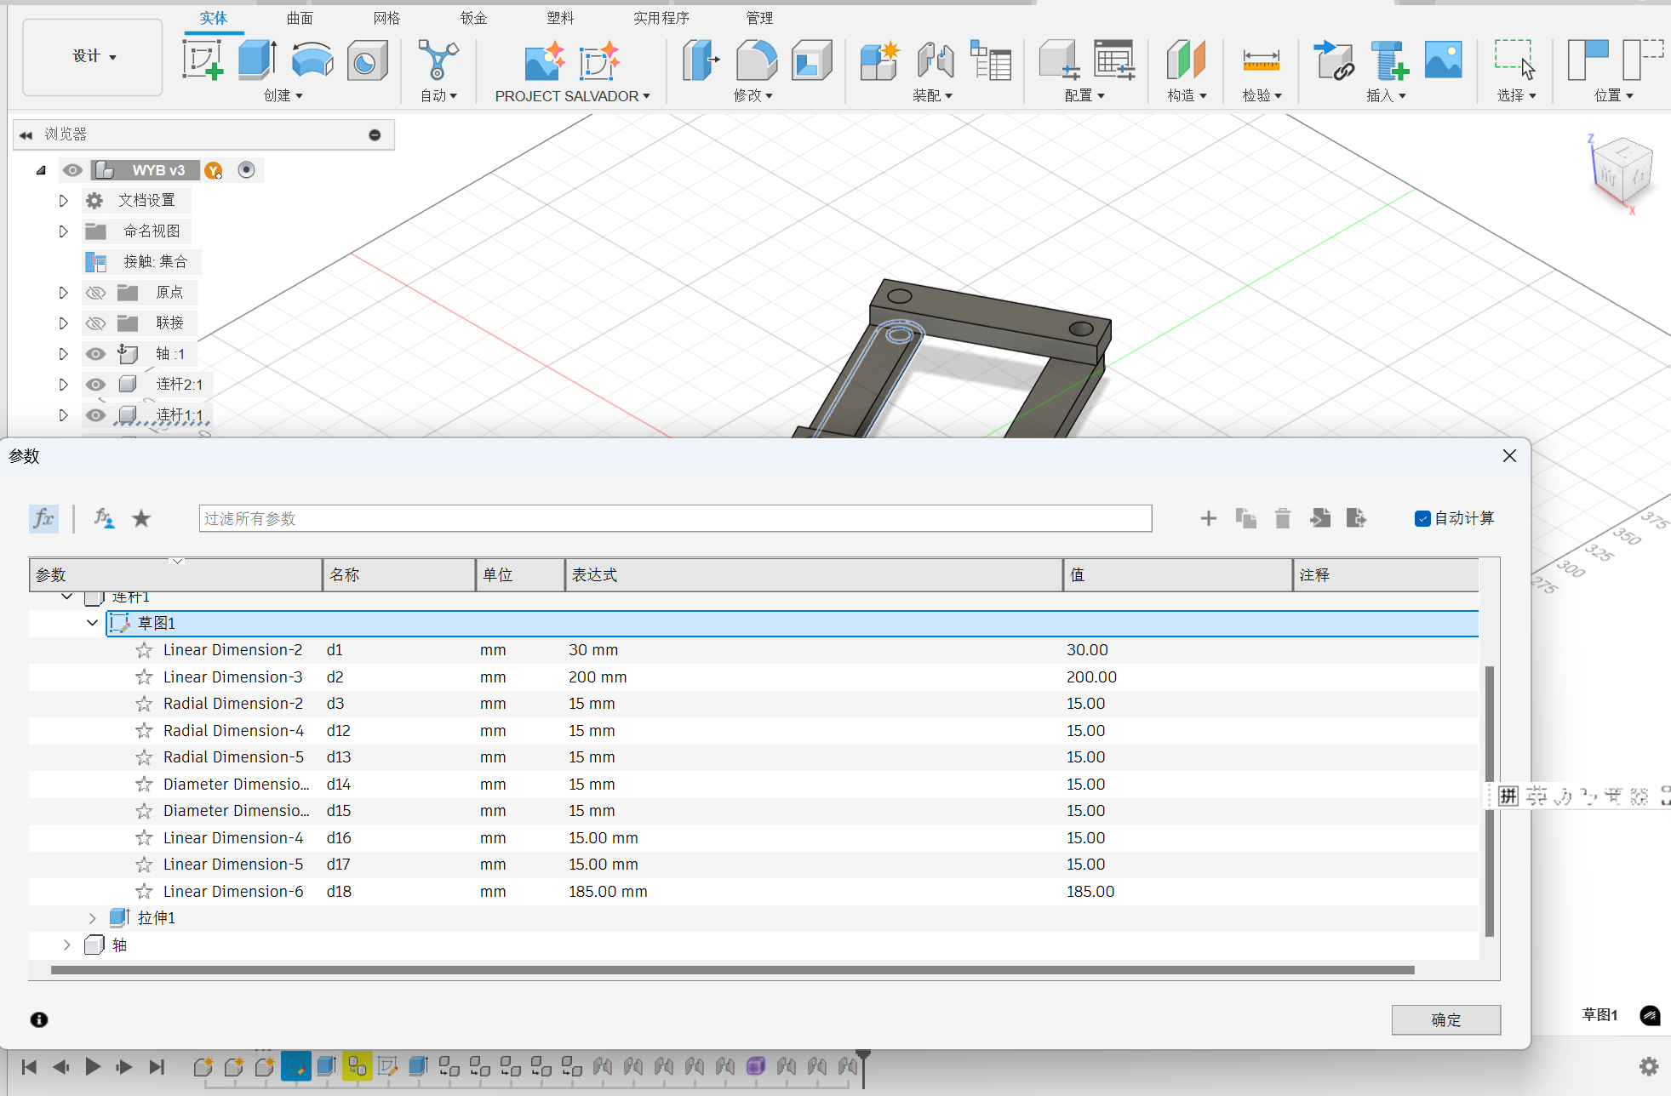Click the Create Sketch icon in toolbar

203,60
